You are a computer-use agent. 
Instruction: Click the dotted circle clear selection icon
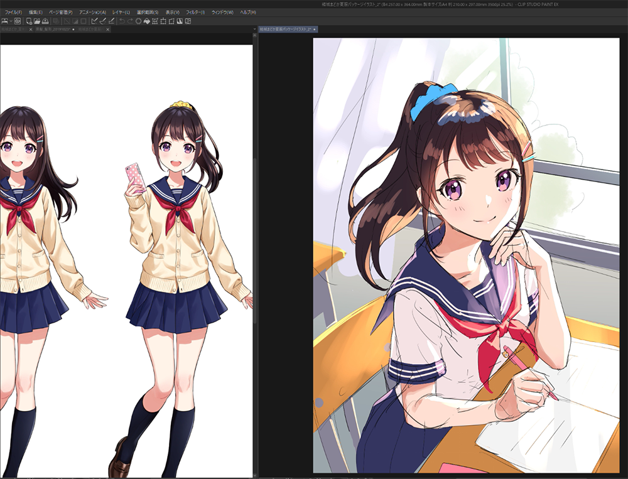click(138, 21)
